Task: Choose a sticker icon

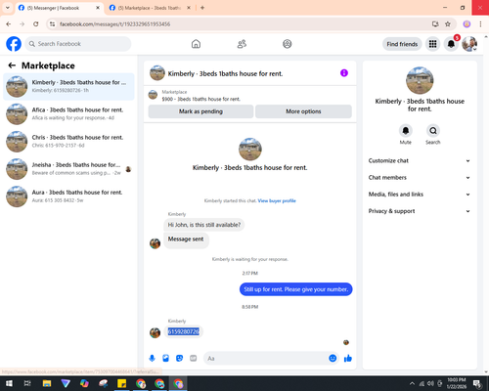Action: point(179,359)
